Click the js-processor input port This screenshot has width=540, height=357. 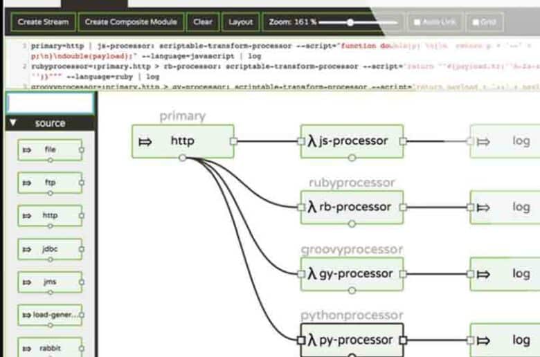[x=301, y=141]
